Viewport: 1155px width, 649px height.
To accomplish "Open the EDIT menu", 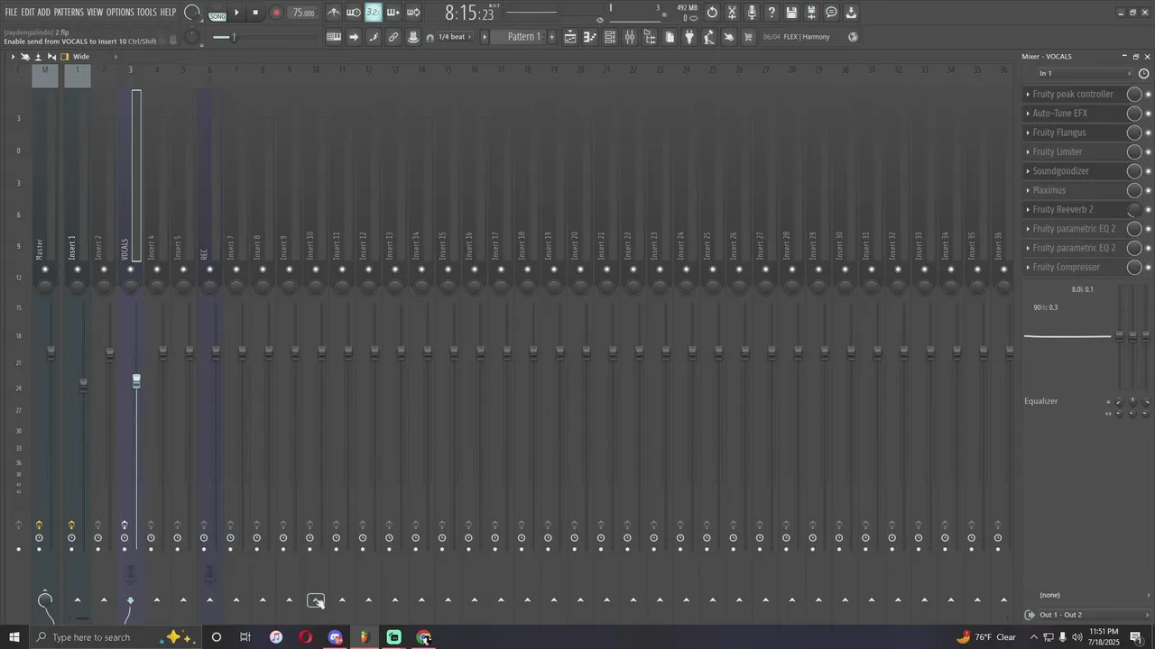I will (28, 13).
